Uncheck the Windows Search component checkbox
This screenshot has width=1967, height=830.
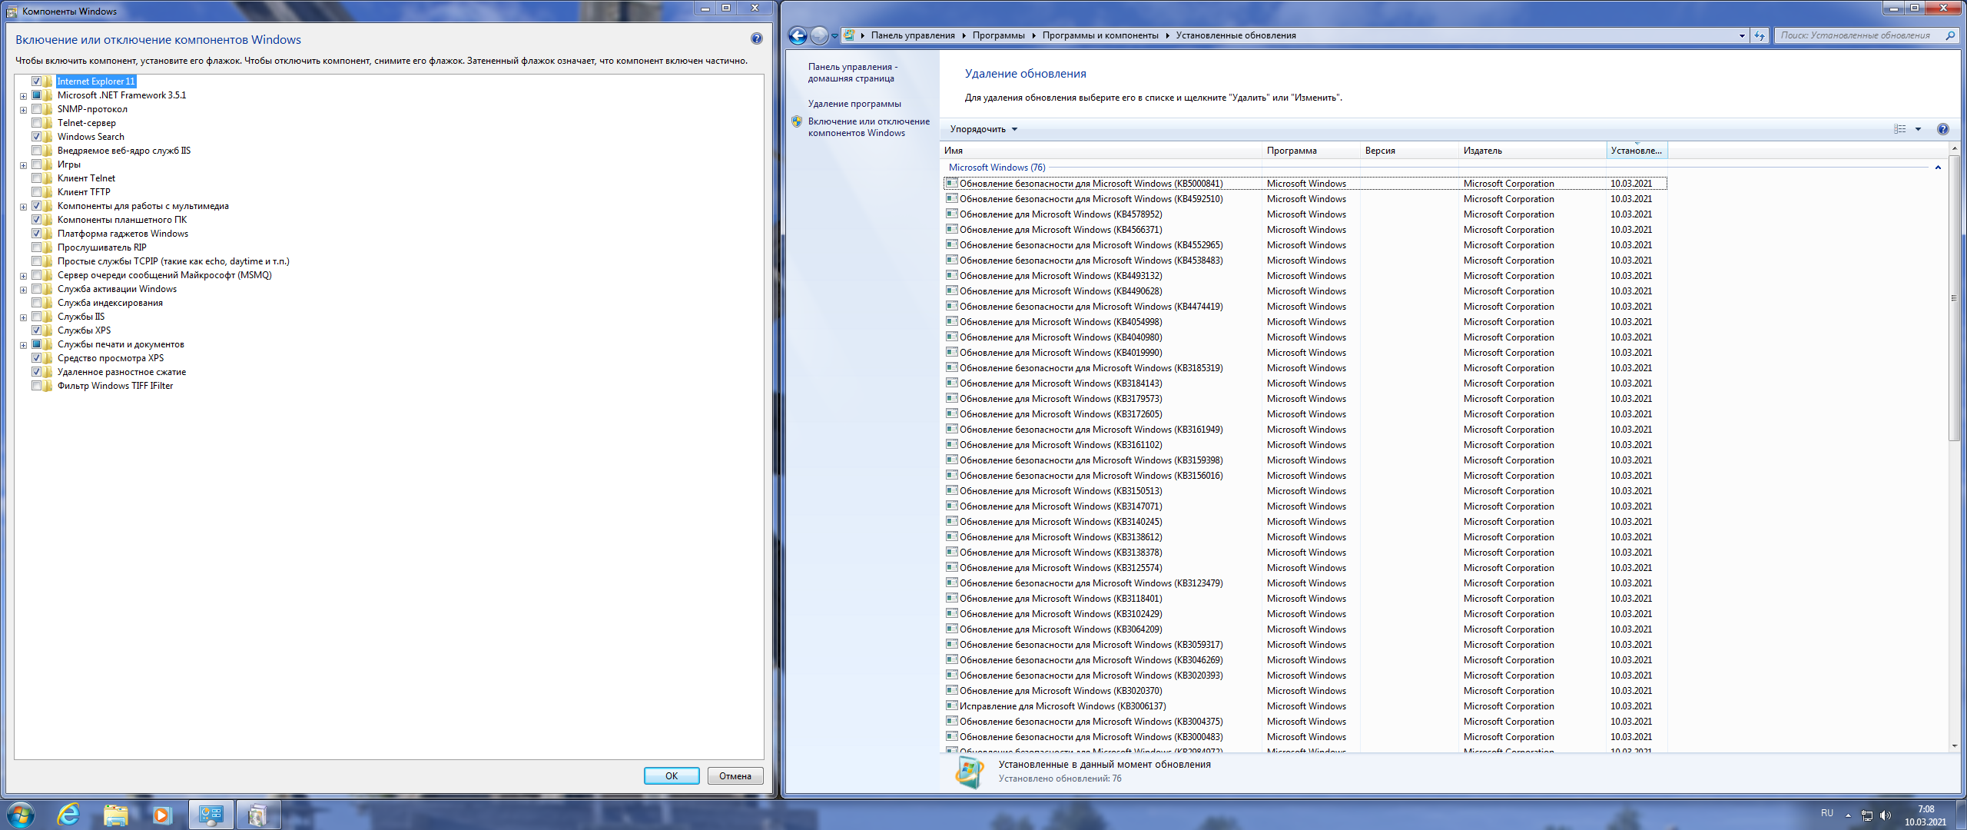click(36, 137)
